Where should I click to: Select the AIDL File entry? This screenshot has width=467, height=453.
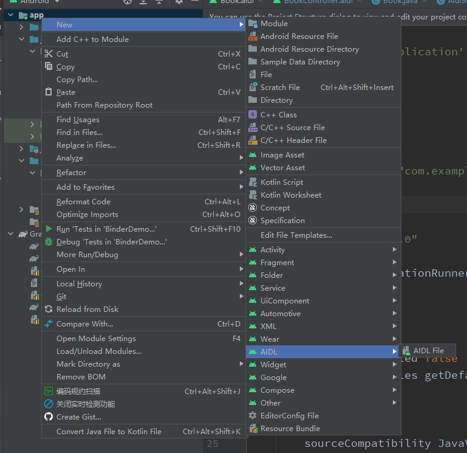[428, 351]
